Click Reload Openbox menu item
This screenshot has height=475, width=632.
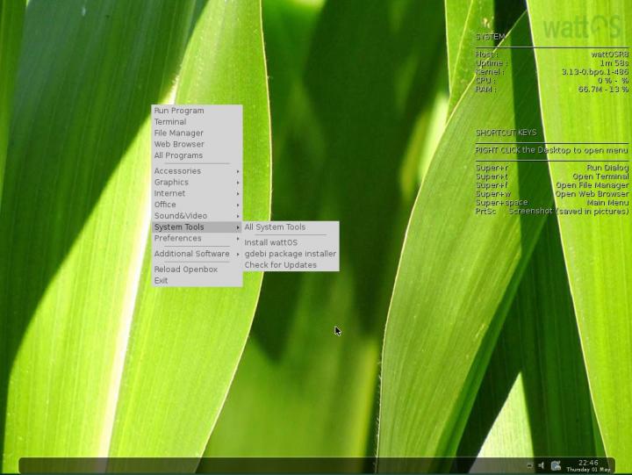186,270
